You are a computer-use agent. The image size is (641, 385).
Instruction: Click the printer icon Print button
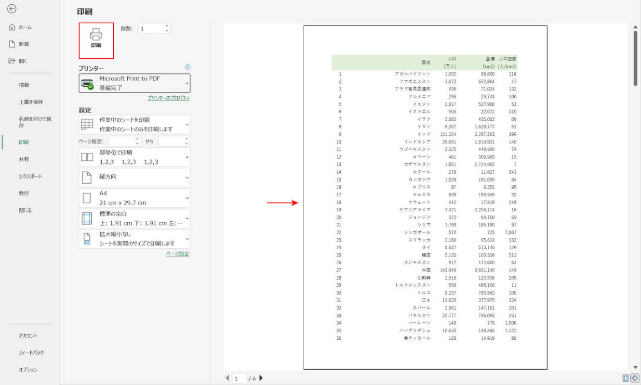click(96, 40)
